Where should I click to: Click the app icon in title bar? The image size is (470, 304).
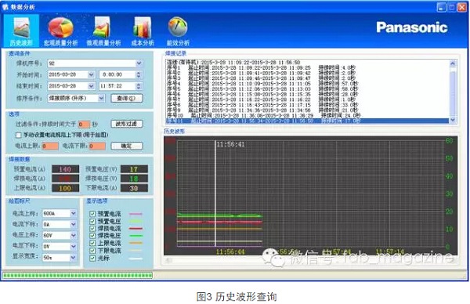tap(5, 6)
